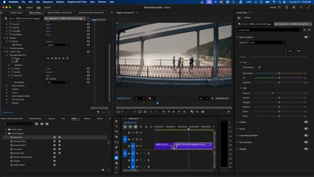Reset the Feather parameter
The height and width of the screenshot is (177, 314).
coord(88,69)
